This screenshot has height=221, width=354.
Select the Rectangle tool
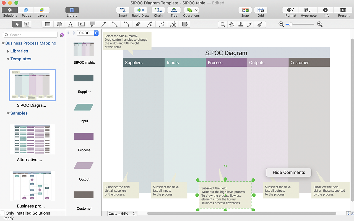(x=47, y=24)
